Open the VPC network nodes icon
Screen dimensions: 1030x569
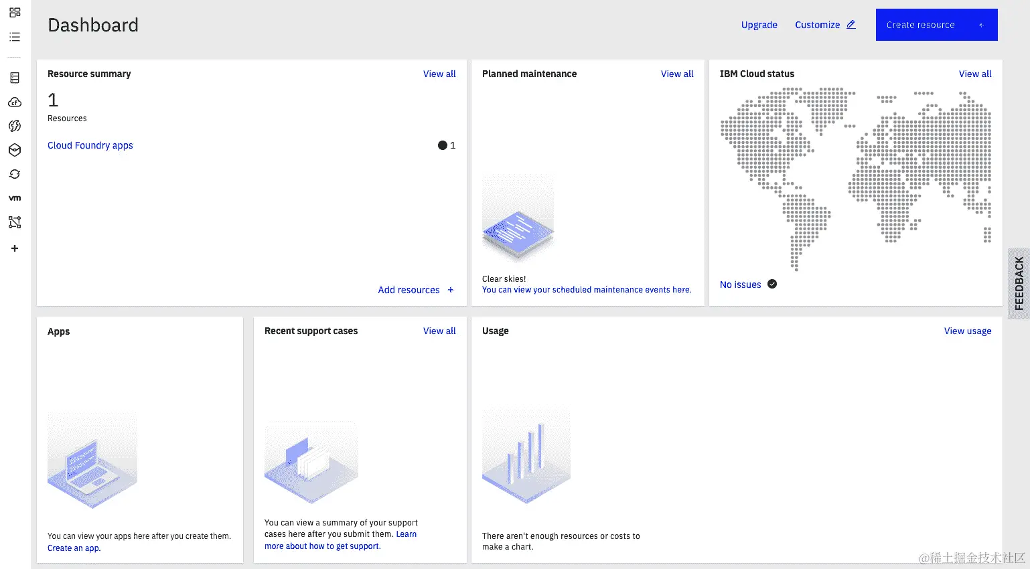coord(15,222)
